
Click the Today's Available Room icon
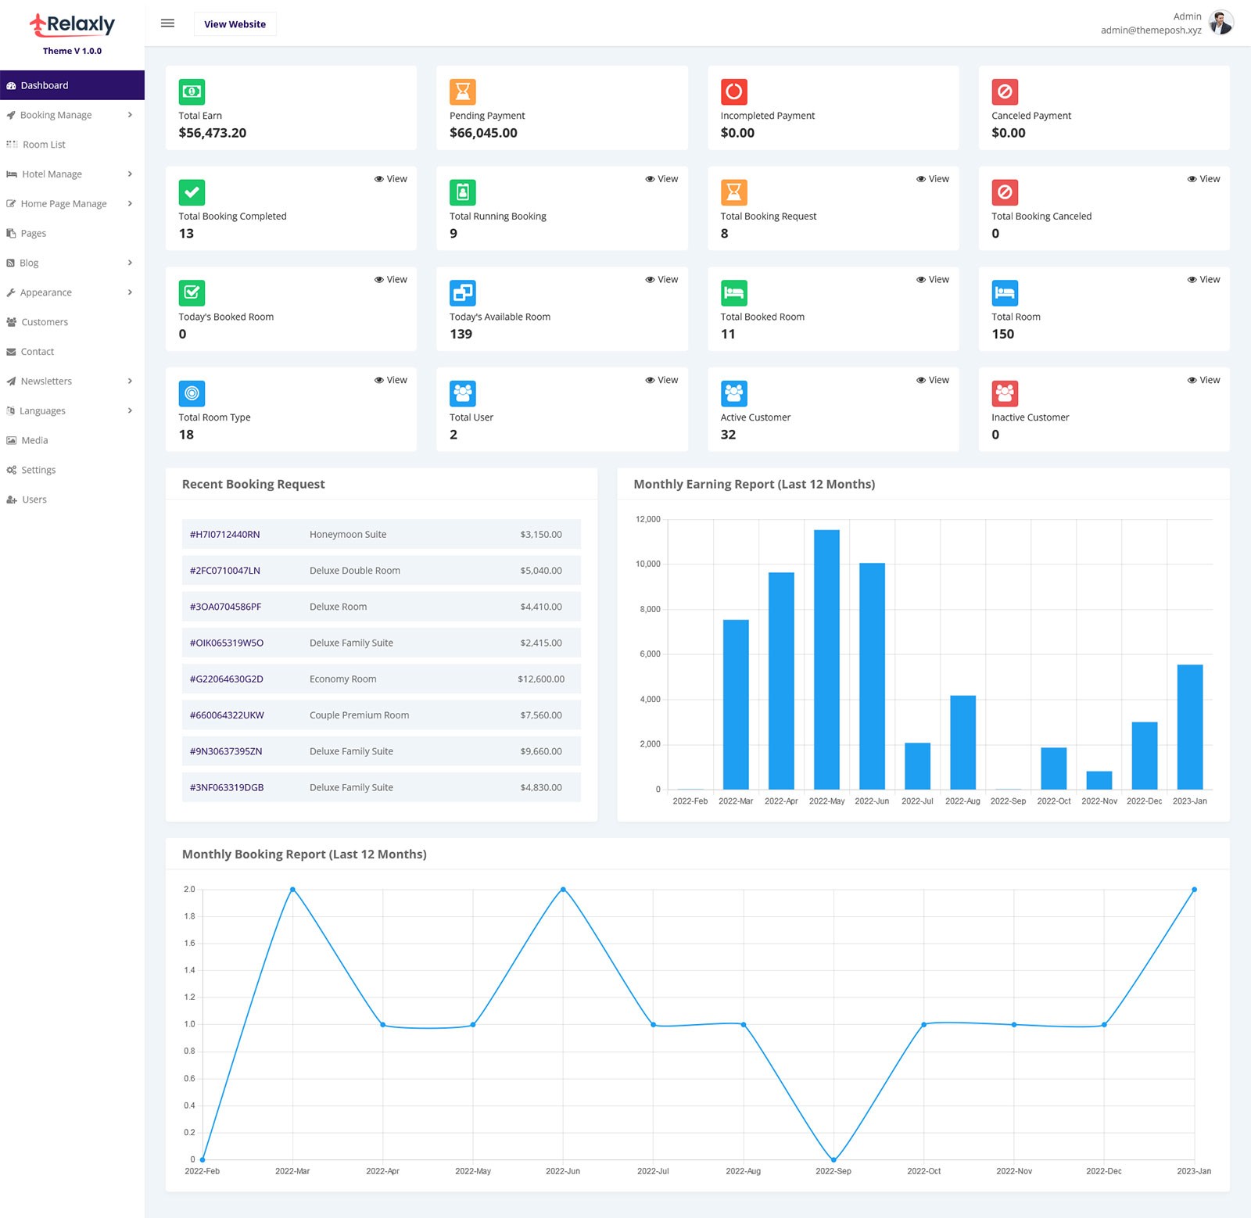click(462, 293)
